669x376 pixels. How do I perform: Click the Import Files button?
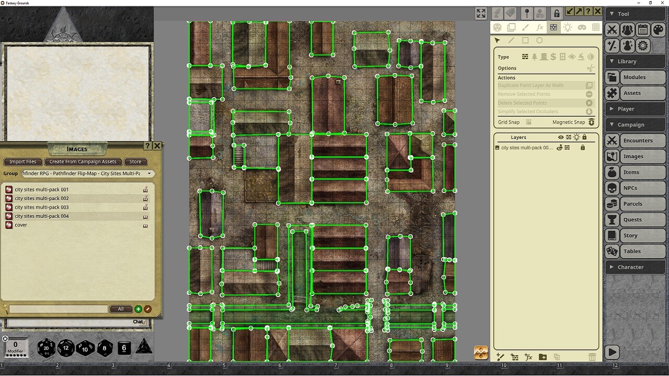pos(22,161)
